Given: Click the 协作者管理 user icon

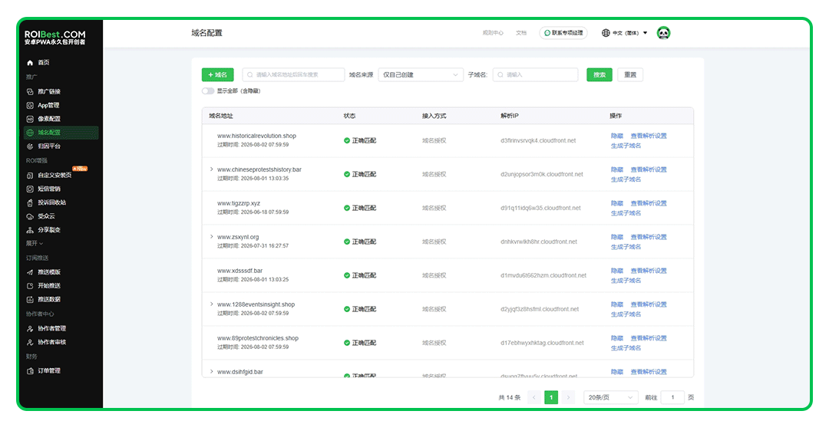Looking at the screenshot, I should [x=30, y=329].
